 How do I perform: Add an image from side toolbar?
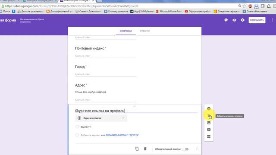209,123
